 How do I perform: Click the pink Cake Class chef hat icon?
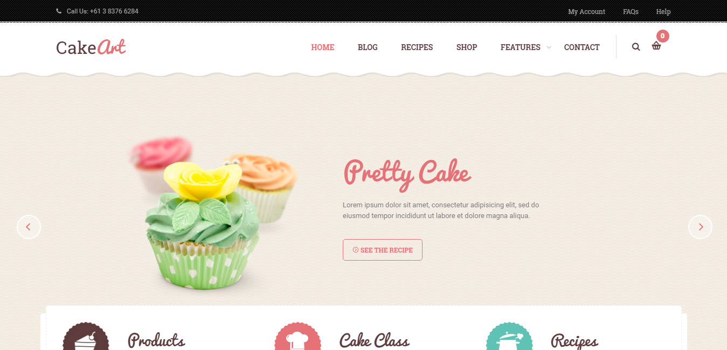[297, 337]
